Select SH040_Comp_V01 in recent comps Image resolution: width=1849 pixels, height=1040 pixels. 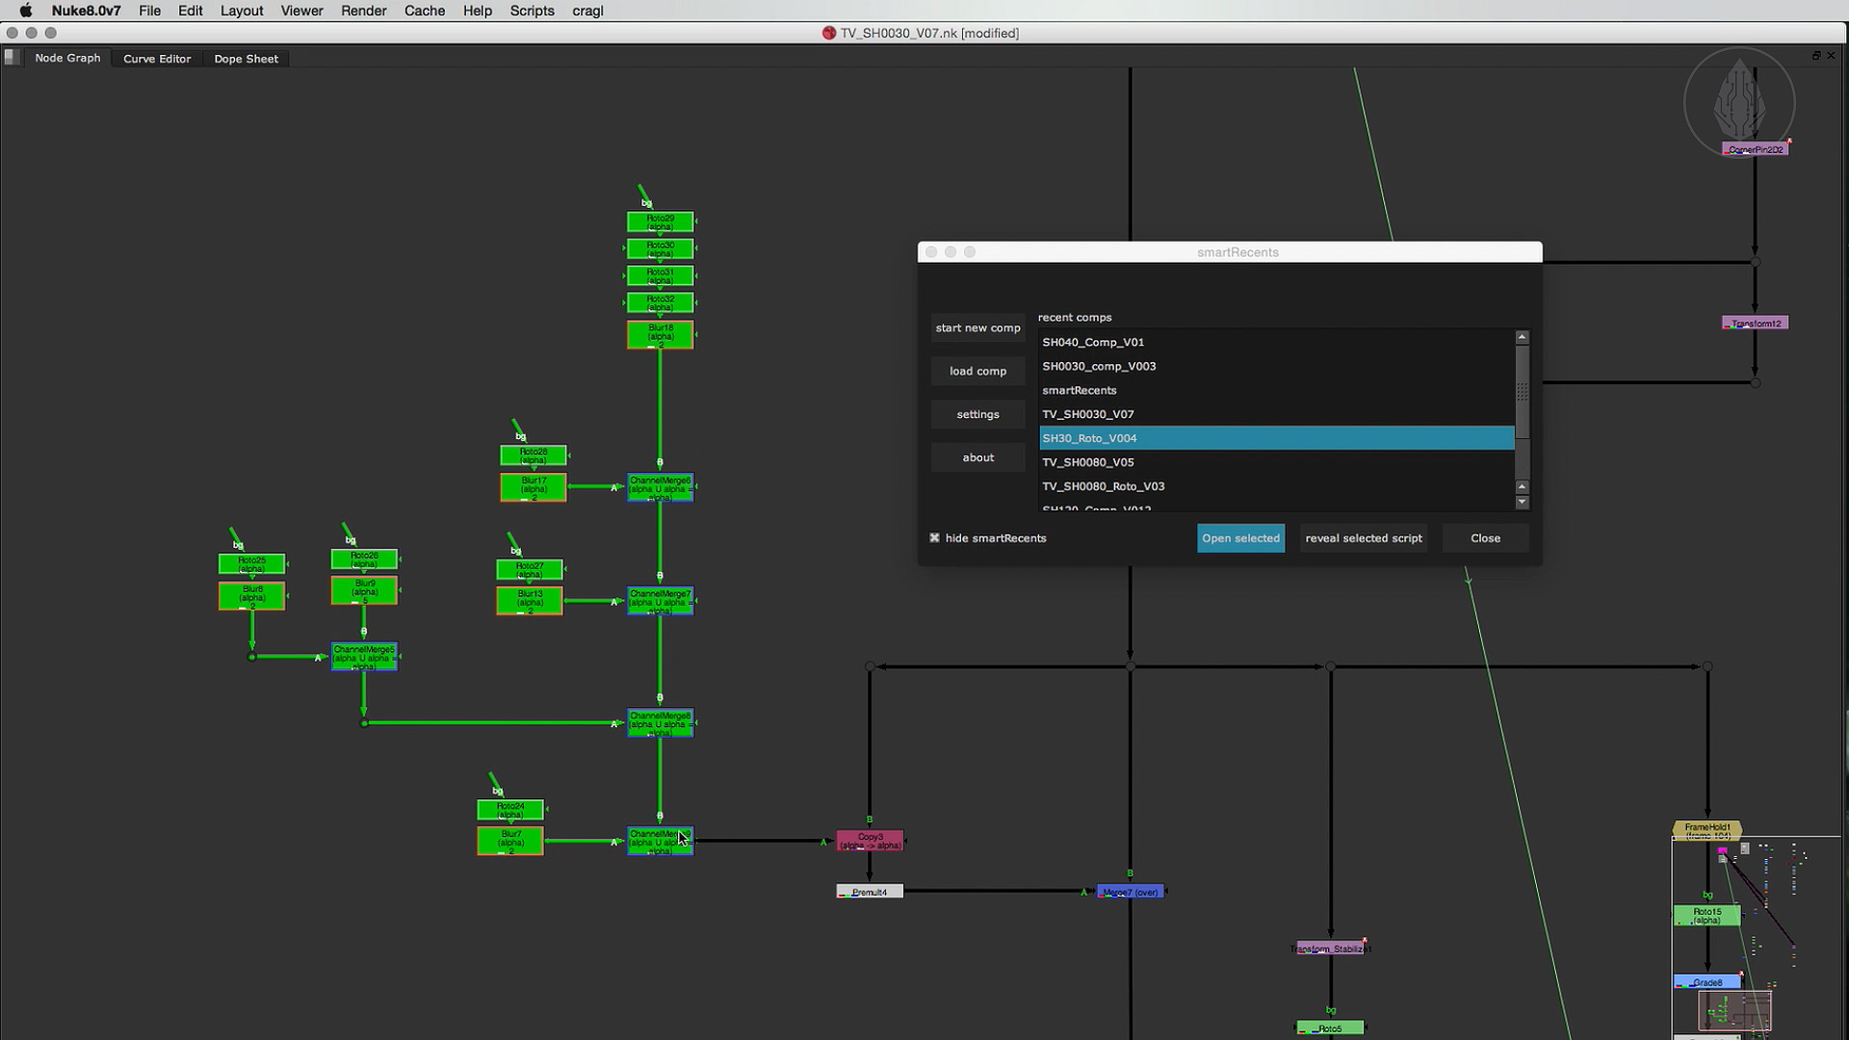(1277, 342)
